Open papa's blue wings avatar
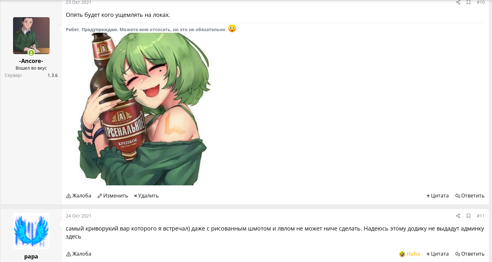The width and height of the screenshot is (492, 262). 31,231
